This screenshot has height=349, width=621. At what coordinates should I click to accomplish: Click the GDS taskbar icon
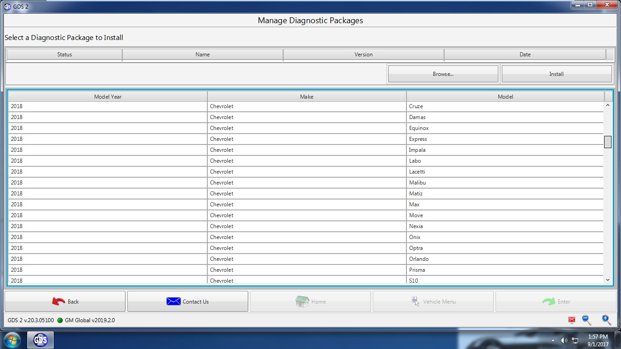pos(40,340)
